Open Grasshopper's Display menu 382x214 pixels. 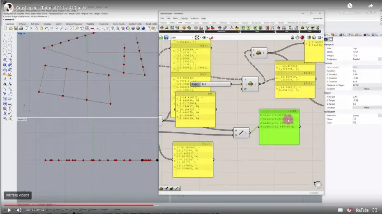184,18
